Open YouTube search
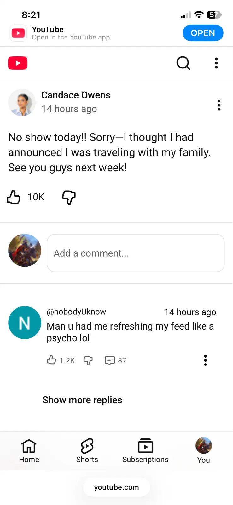This screenshot has height=505, width=233. click(x=183, y=63)
